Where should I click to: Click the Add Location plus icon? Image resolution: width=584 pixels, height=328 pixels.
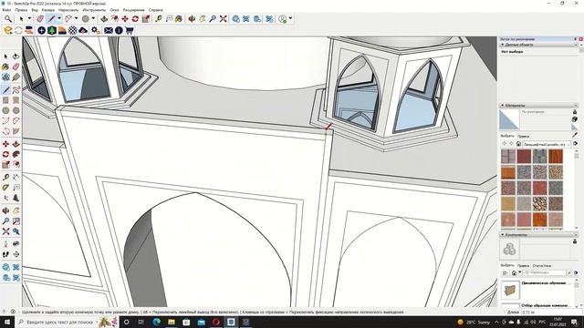click(x=41, y=30)
